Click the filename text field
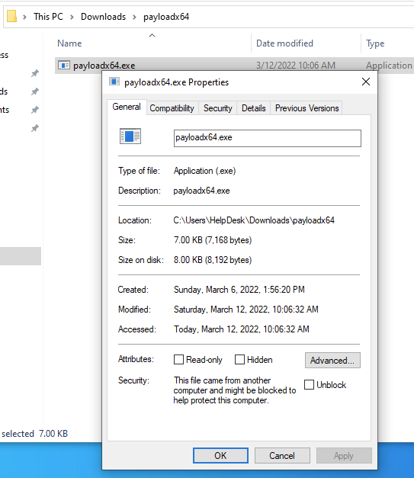 click(268, 138)
